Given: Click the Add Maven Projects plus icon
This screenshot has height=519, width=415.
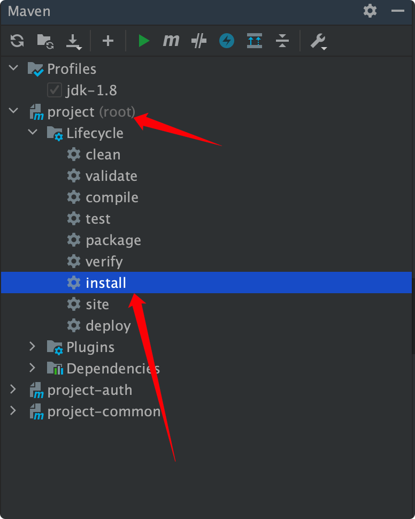Looking at the screenshot, I should 108,41.
